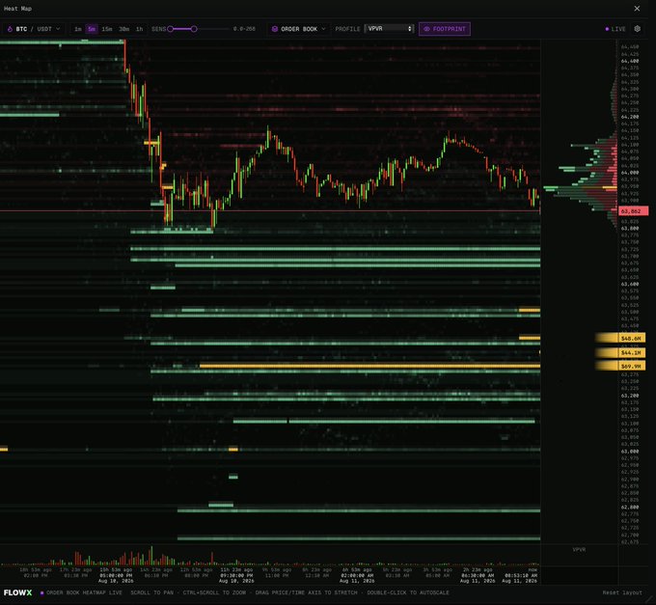
Task: Click the 63,600 price axis value
Action: [x=630, y=284]
